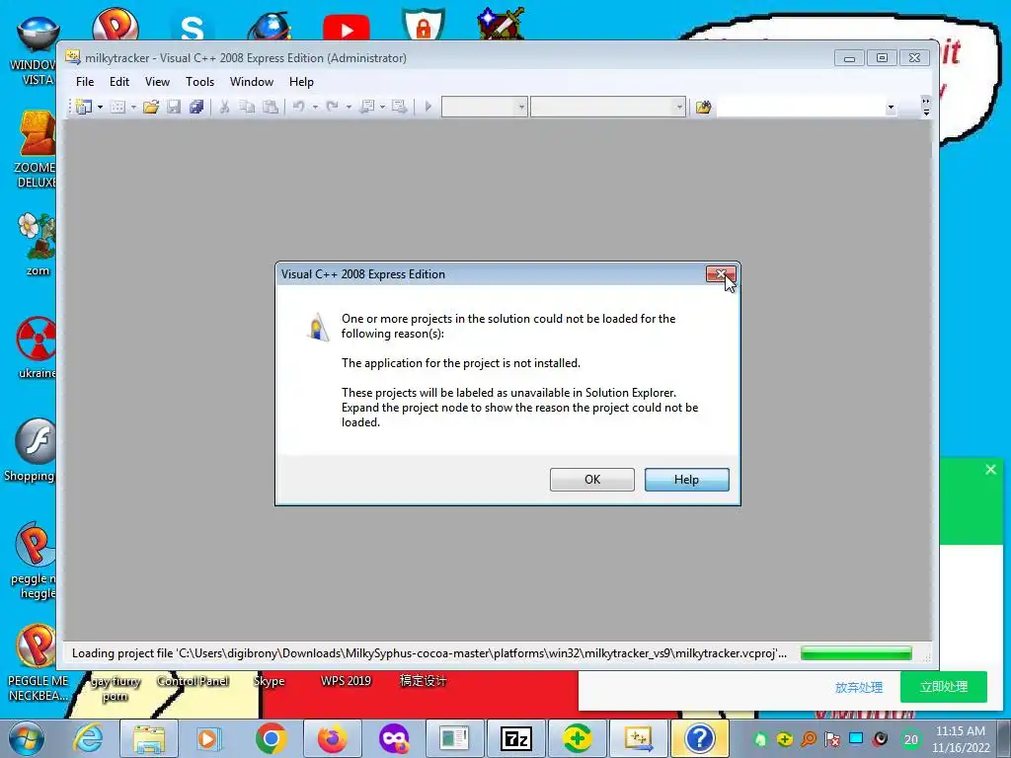Image resolution: width=1011 pixels, height=758 pixels.
Task: Open the Help menu in the menu bar
Action: click(301, 82)
